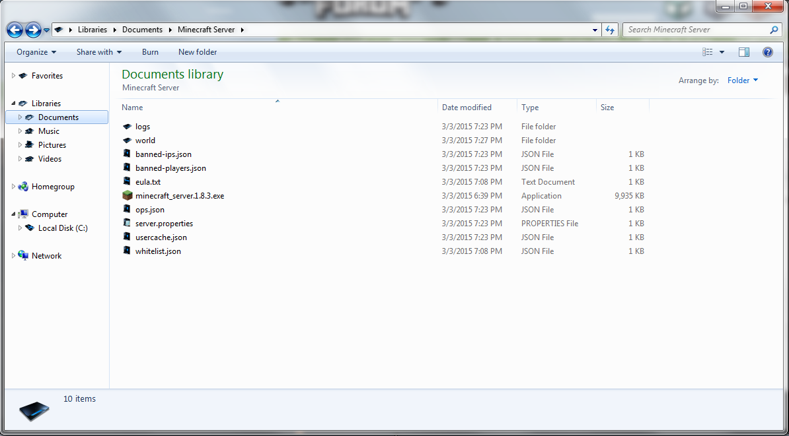Click the Text Document type text
Screen dimensions: 789x436
pos(548,182)
